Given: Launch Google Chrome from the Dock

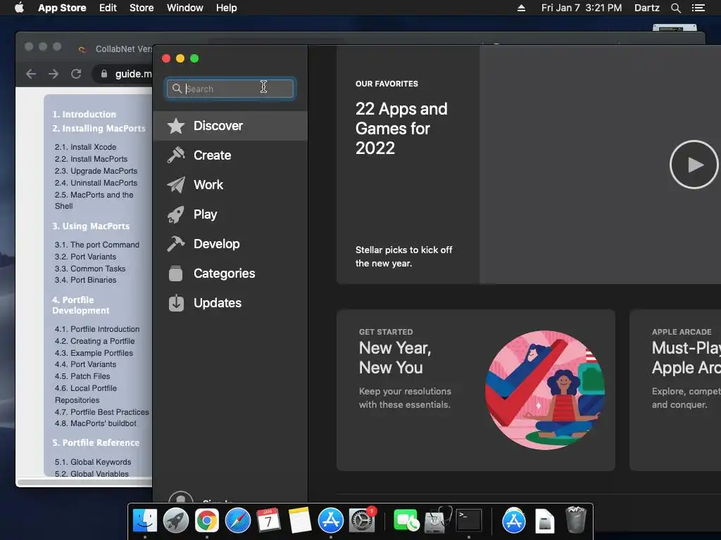Looking at the screenshot, I should click(x=207, y=521).
